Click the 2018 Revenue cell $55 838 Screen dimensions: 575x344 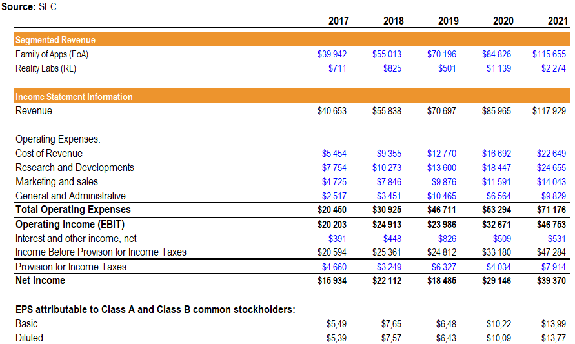tap(387, 111)
